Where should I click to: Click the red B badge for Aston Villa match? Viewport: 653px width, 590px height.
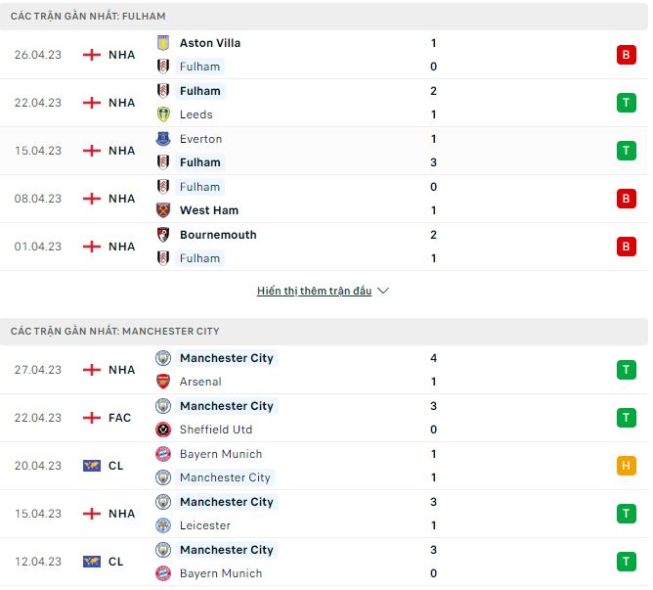pyautogui.click(x=626, y=55)
